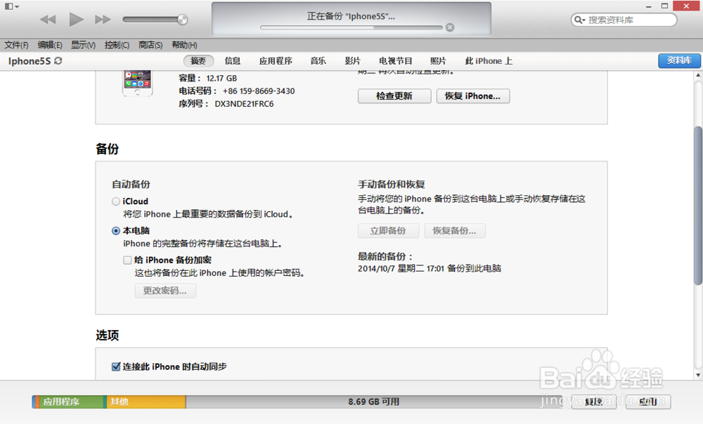Switch to the 照片 tab
703x424 pixels.
438,61
